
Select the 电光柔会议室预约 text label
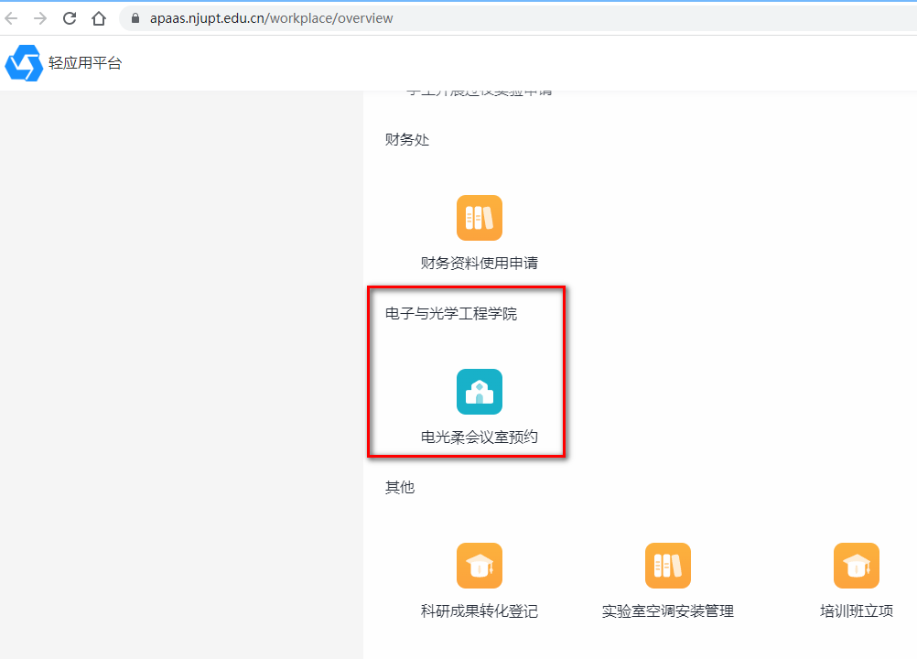click(x=480, y=438)
